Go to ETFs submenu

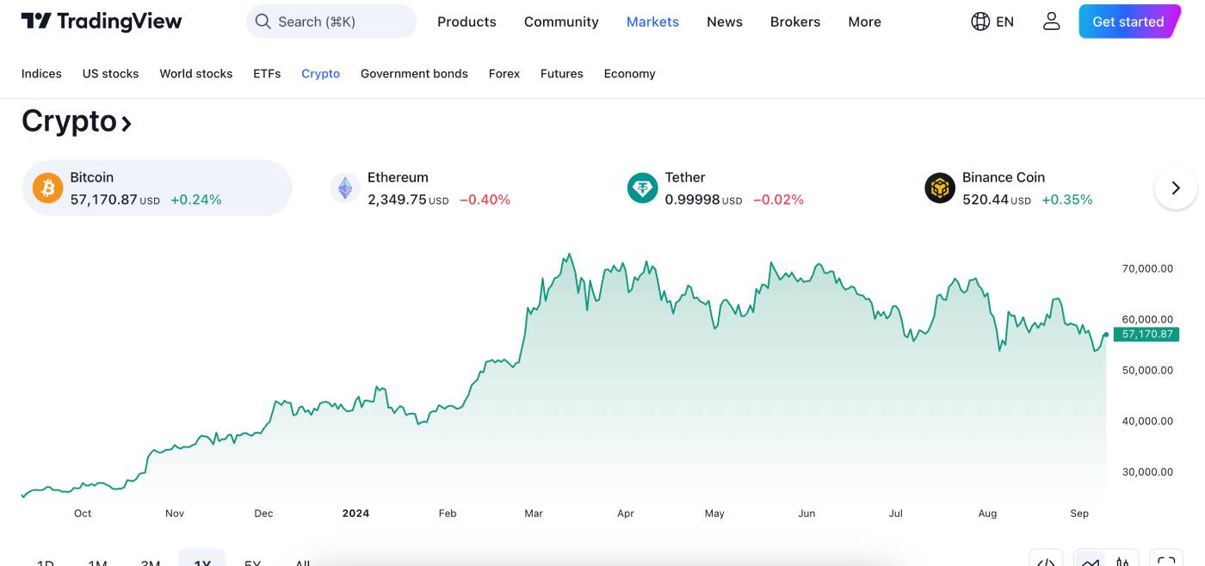(x=267, y=74)
